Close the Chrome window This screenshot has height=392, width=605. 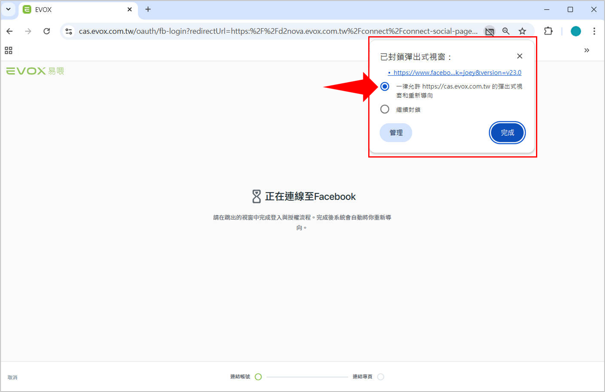[594, 9]
